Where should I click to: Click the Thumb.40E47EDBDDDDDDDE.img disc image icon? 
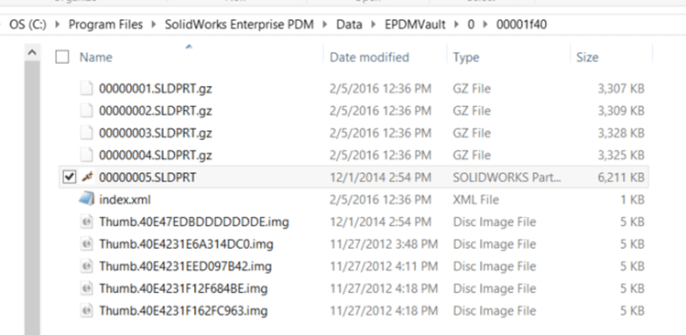[x=87, y=222]
